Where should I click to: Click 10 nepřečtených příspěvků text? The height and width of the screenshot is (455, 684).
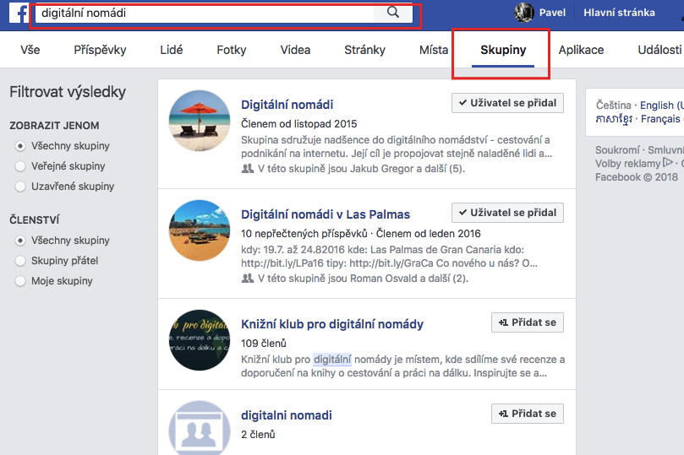[304, 234]
